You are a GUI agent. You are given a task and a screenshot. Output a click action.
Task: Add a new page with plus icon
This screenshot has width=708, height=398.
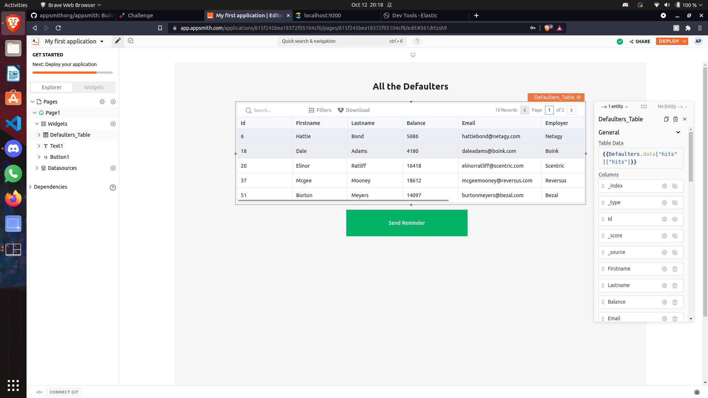pos(113,102)
